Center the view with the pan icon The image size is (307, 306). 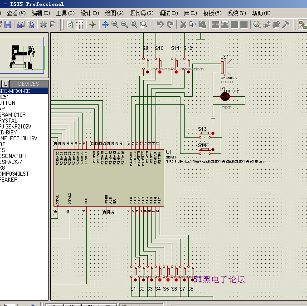(105, 25)
